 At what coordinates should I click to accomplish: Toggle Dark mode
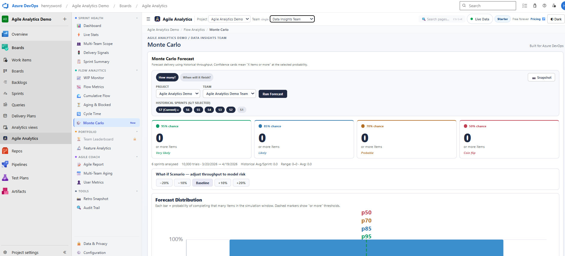pos(556,19)
